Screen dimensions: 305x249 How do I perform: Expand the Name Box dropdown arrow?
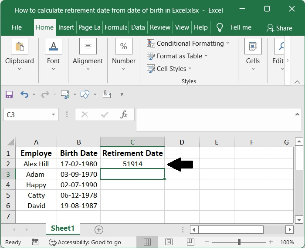54,114
